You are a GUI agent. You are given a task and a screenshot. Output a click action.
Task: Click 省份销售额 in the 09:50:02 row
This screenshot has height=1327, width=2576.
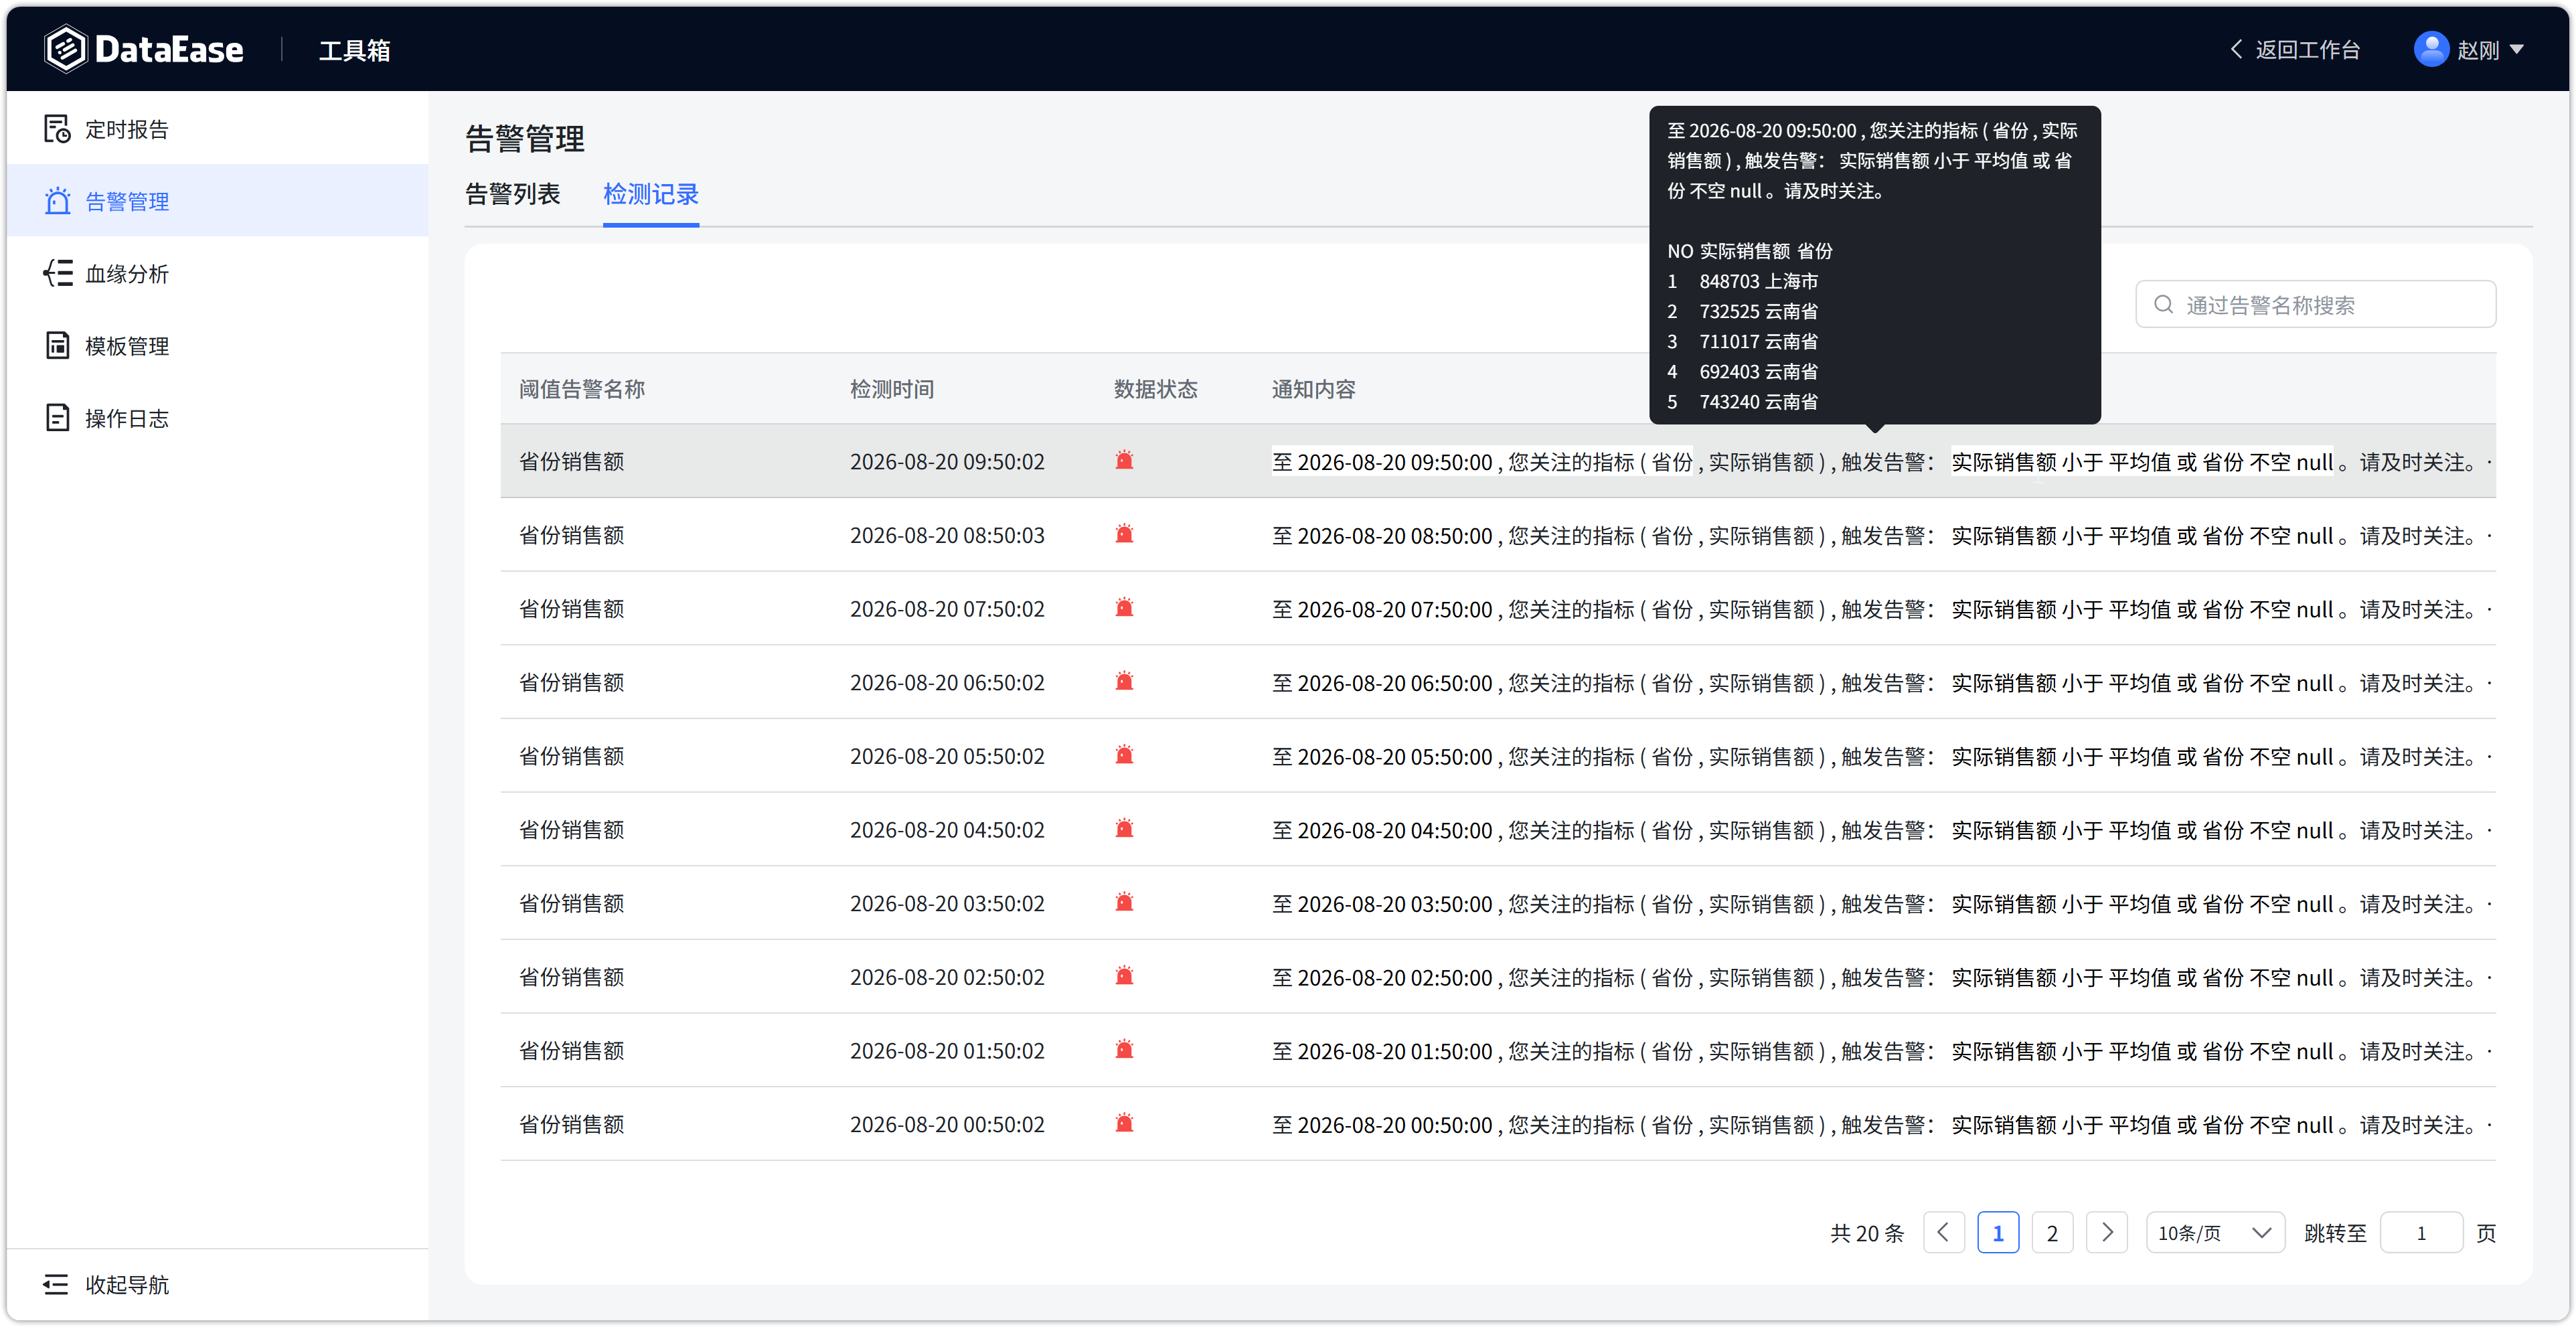click(x=571, y=461)
